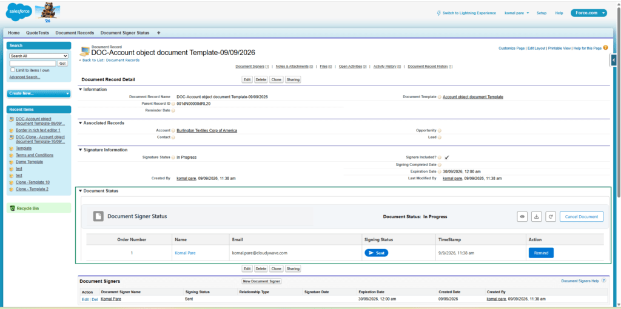Click the info icon beside Parent Record ID
The width and height of the screenshot is (621, 309).
pos(173,104)
